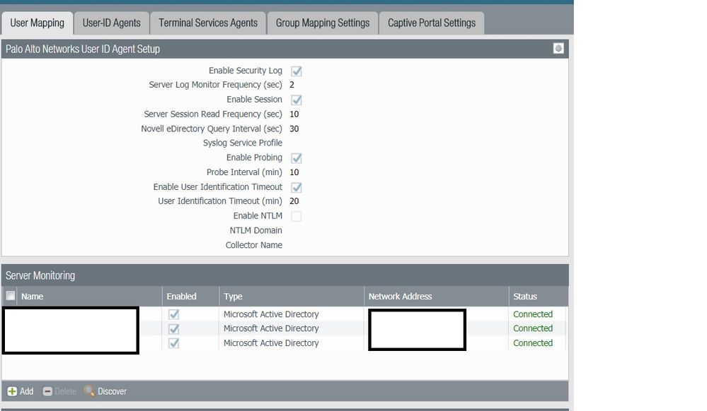Click the Discover button label
The image size is (707, 411).
coord(113,391)
